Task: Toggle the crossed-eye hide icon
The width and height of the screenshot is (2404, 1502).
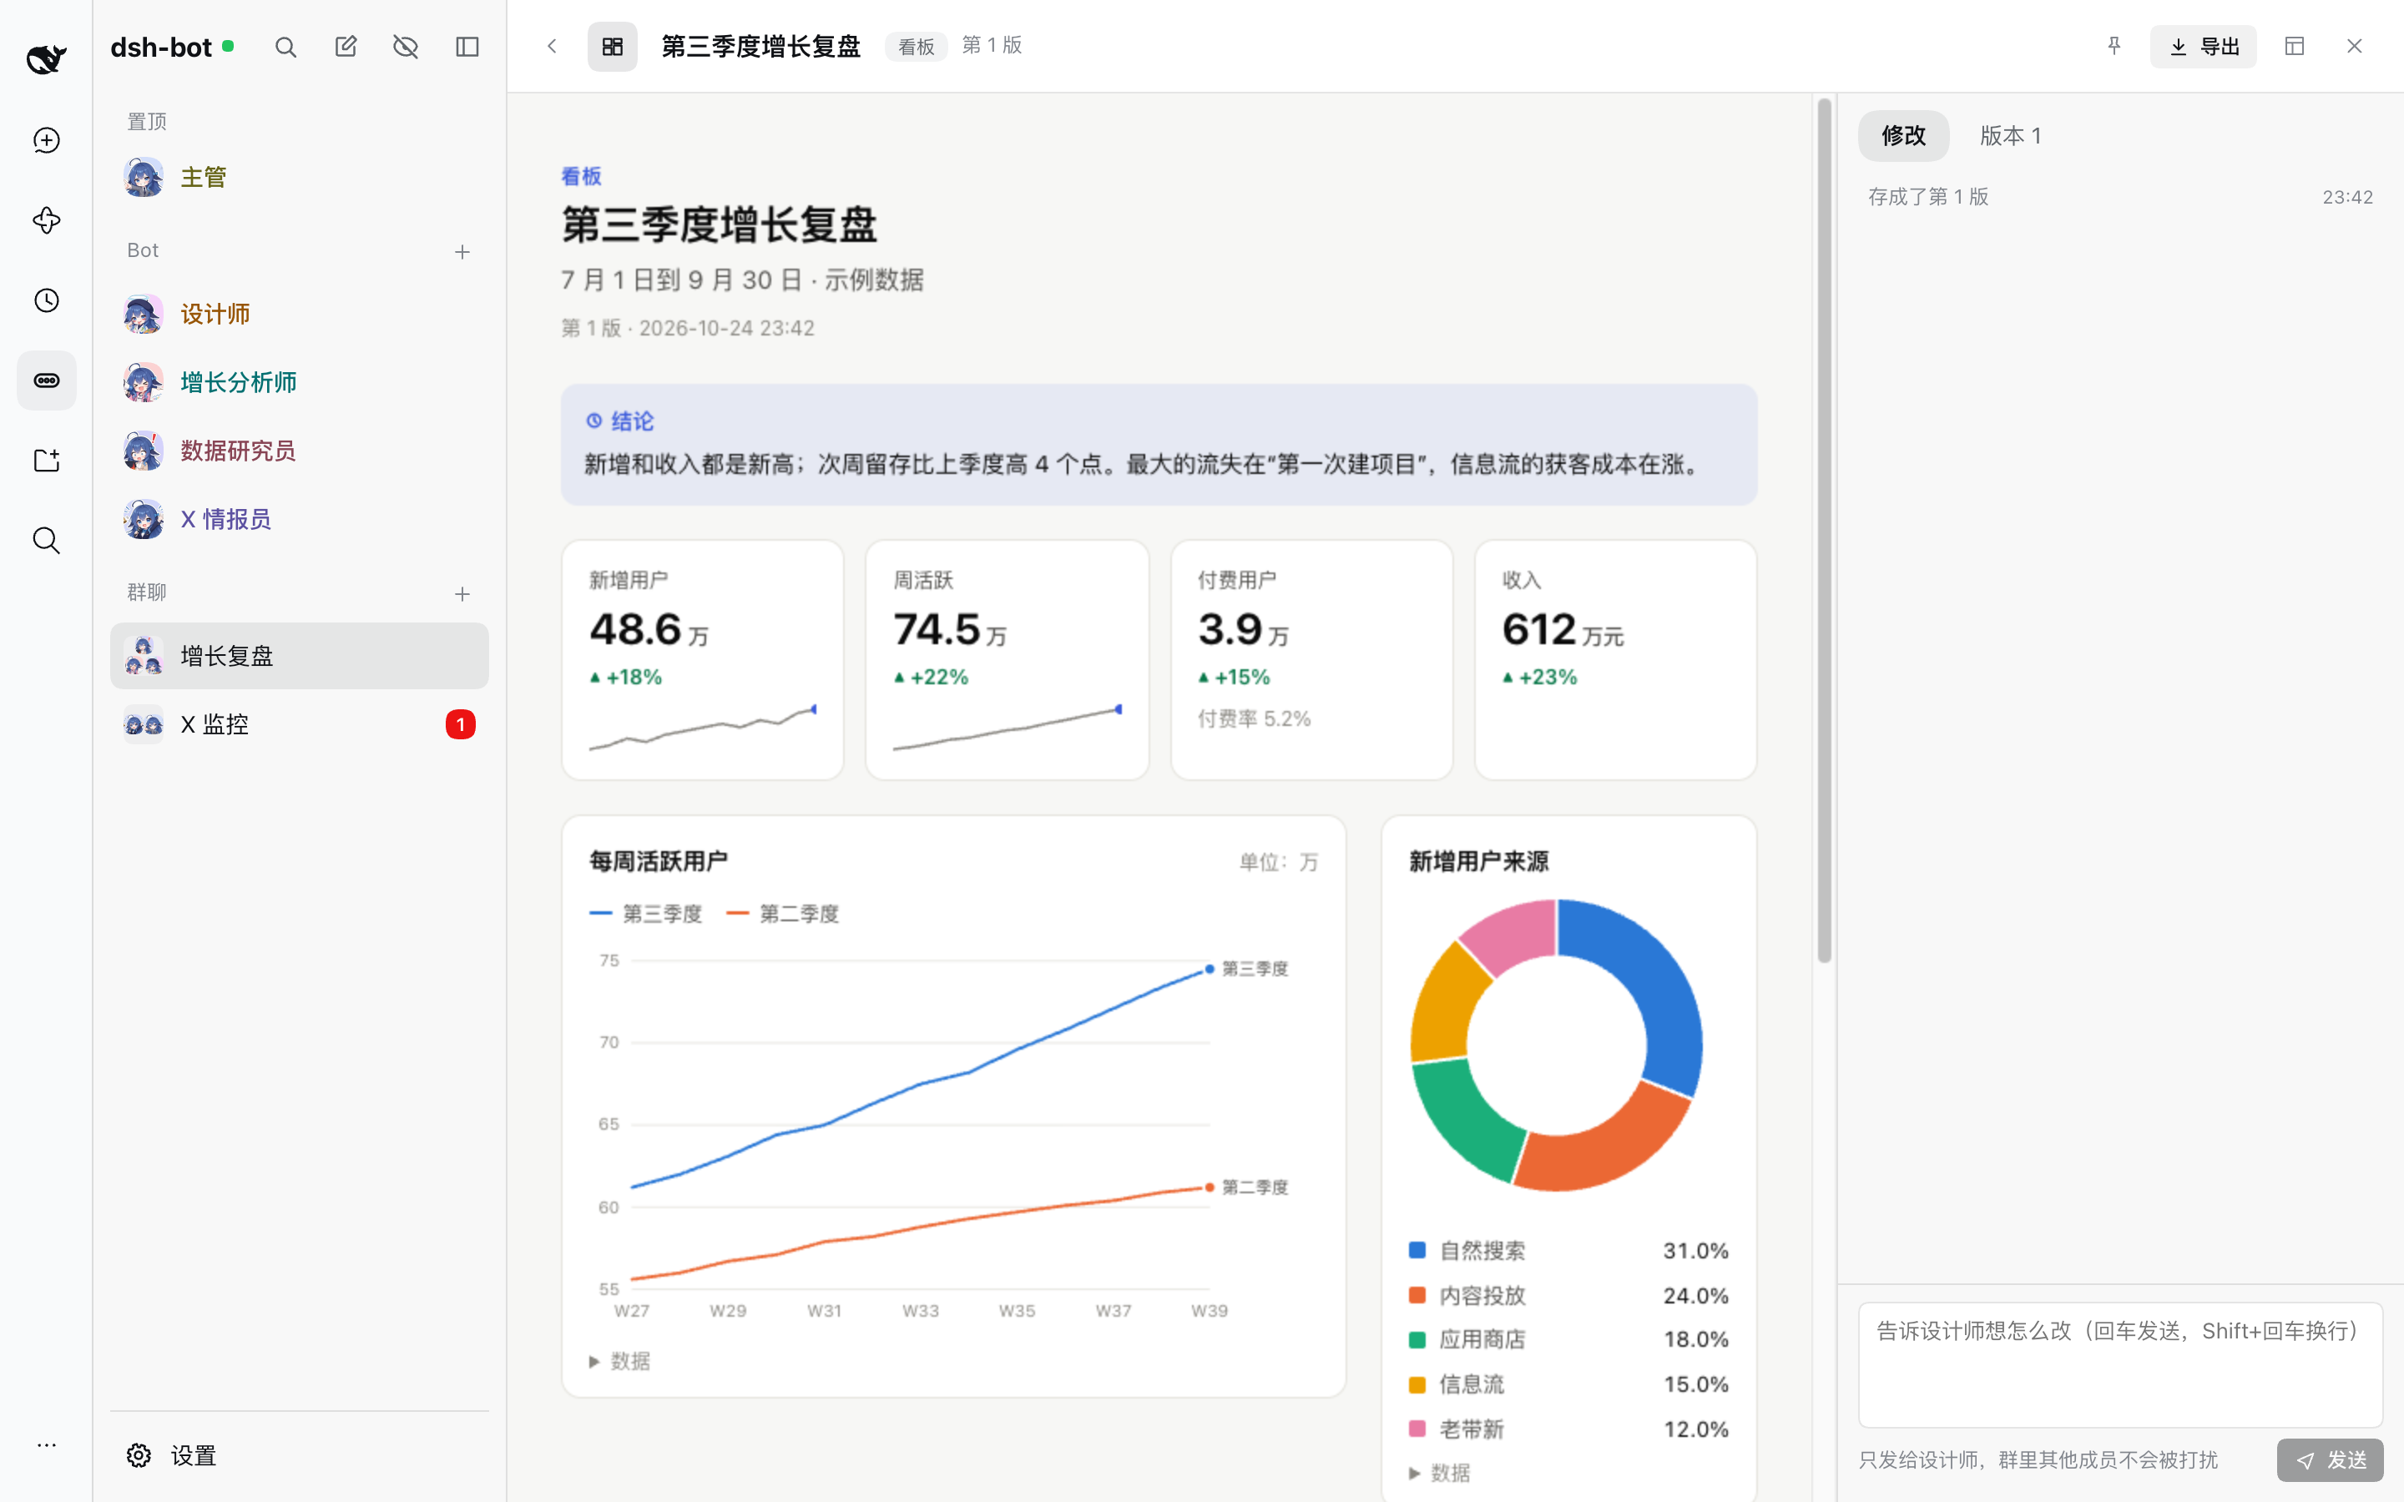Action: (x=406, y=47)
